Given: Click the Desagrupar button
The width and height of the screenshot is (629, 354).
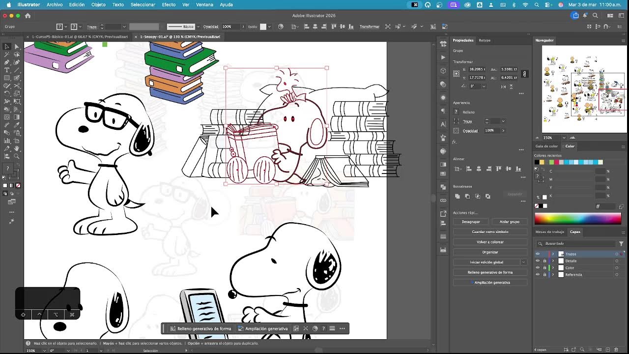Looking at the screenshot, I should point(471,222).
